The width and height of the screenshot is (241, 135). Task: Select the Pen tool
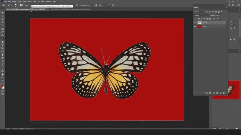(x=3, y=61)
